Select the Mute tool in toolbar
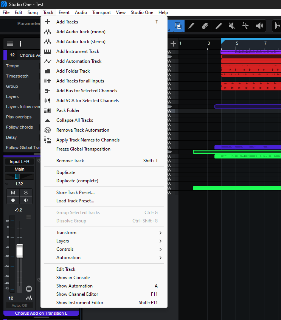Screen dimensions: 281x320 pyautogui.click(x=232, y=26)
